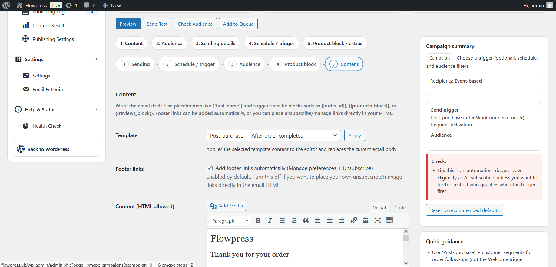556x267 pixels.
Task: Switch to 2. Audience tab
Action: coord(169,43)
